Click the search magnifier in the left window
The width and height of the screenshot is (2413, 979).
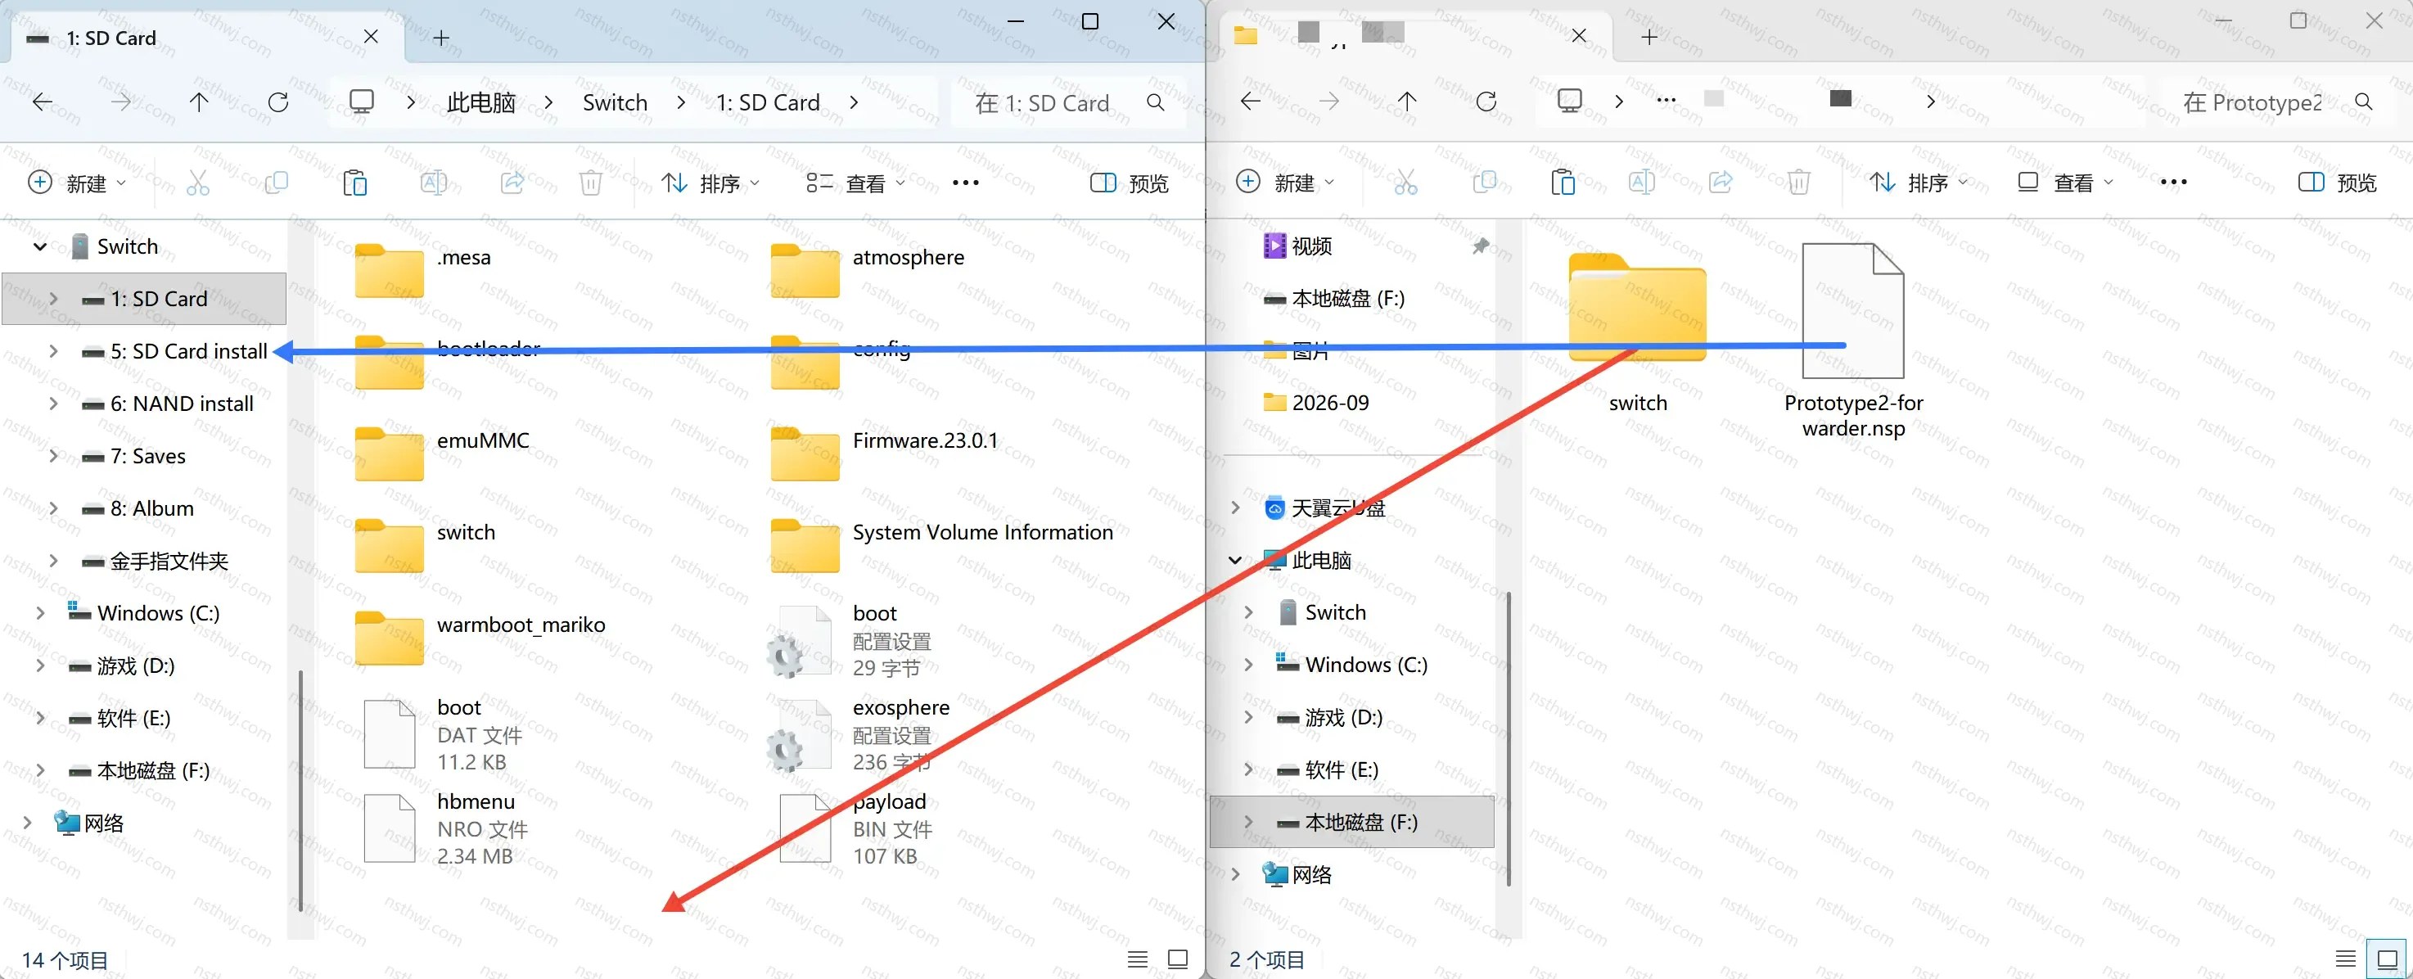point(1156,102)
